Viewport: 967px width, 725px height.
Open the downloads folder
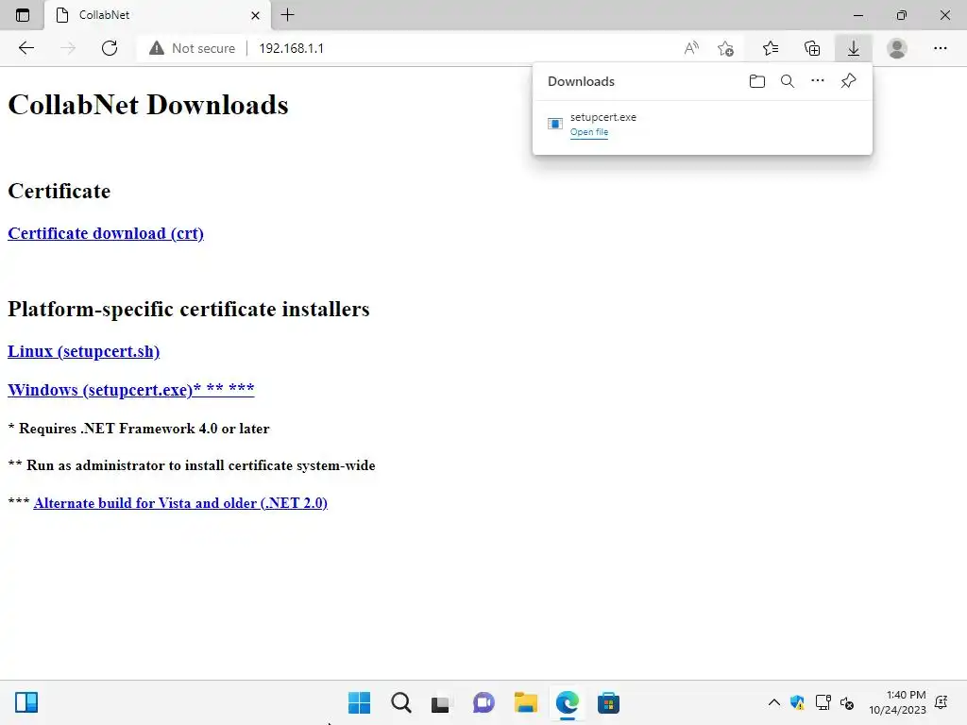[757, 81]
